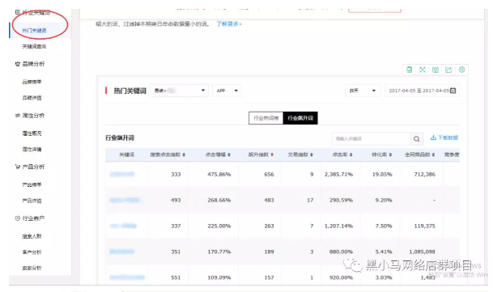
Task: Open 卖家分析 in the sidebar
Action: 32,268
